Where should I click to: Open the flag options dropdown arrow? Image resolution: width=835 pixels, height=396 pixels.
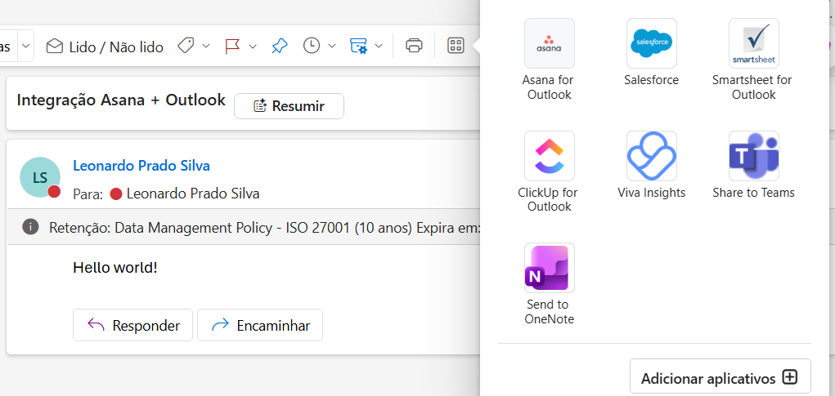point(253,46)
